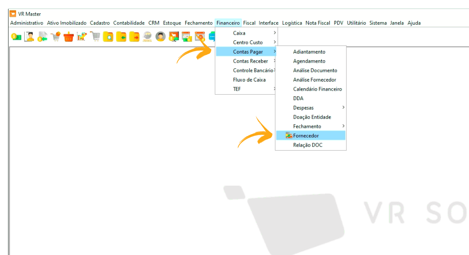Screen dimensions: 469x255
Task: Click the gray shopping cart toolbar icon
Action: [95, 36]
